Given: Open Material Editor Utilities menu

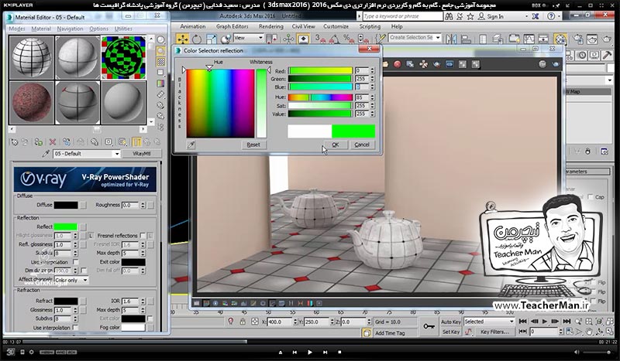Looking at the screenshot, I should 123,29.
